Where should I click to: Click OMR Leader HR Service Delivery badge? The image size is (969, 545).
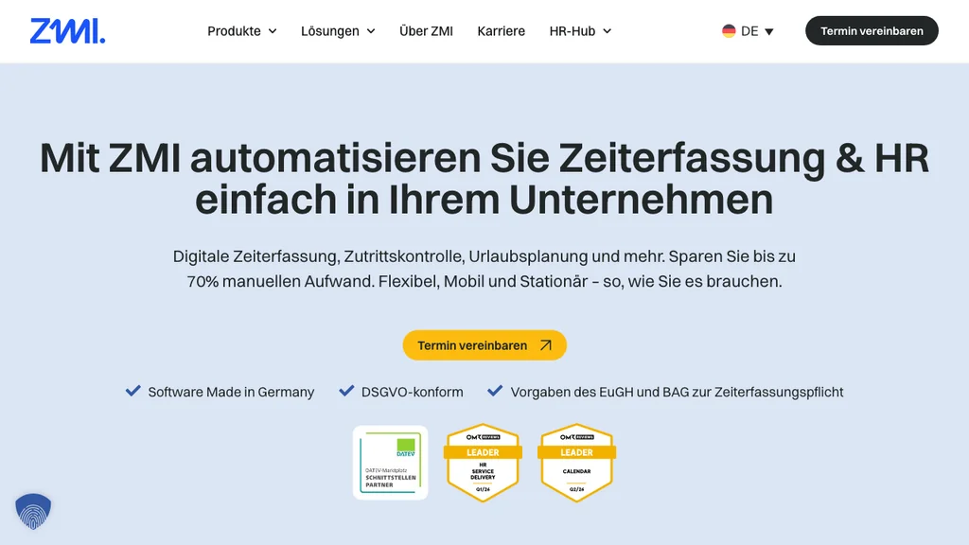pyautogui.click(x=483, y=462)
